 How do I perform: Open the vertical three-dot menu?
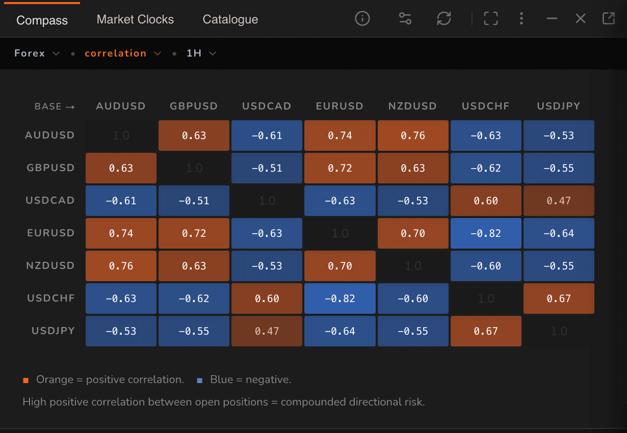pos(521,19)
